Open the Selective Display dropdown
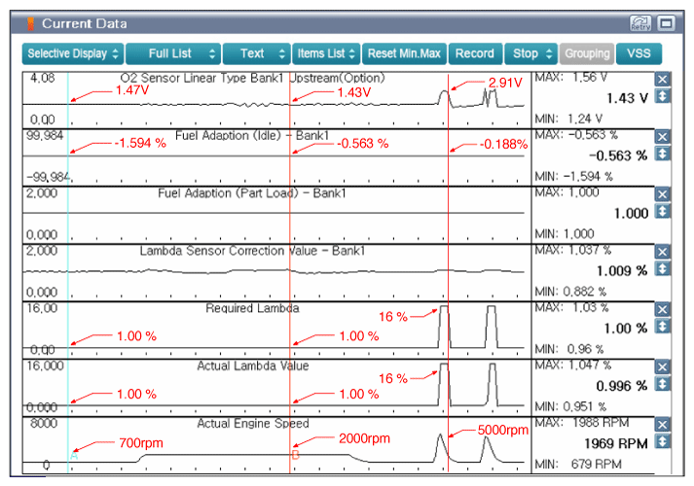 (x=74, y=53)
